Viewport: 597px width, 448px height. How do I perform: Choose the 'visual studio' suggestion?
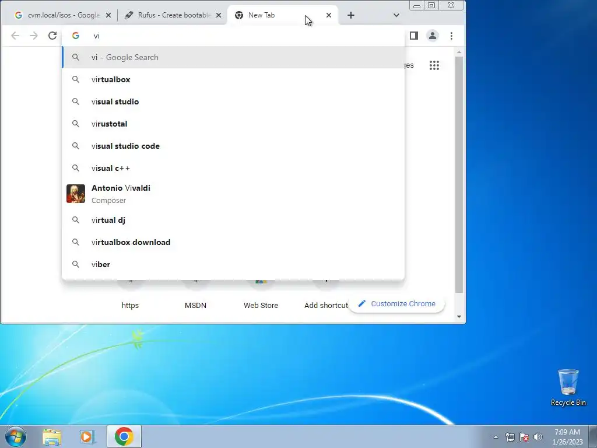[233, 101]
